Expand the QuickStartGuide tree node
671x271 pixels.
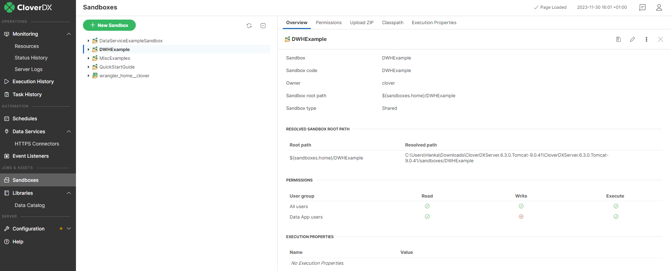click(89, 67)
